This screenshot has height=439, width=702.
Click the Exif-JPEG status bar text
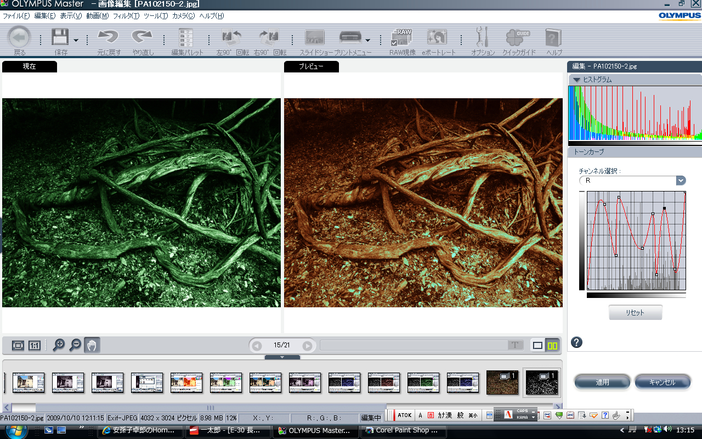122,418
